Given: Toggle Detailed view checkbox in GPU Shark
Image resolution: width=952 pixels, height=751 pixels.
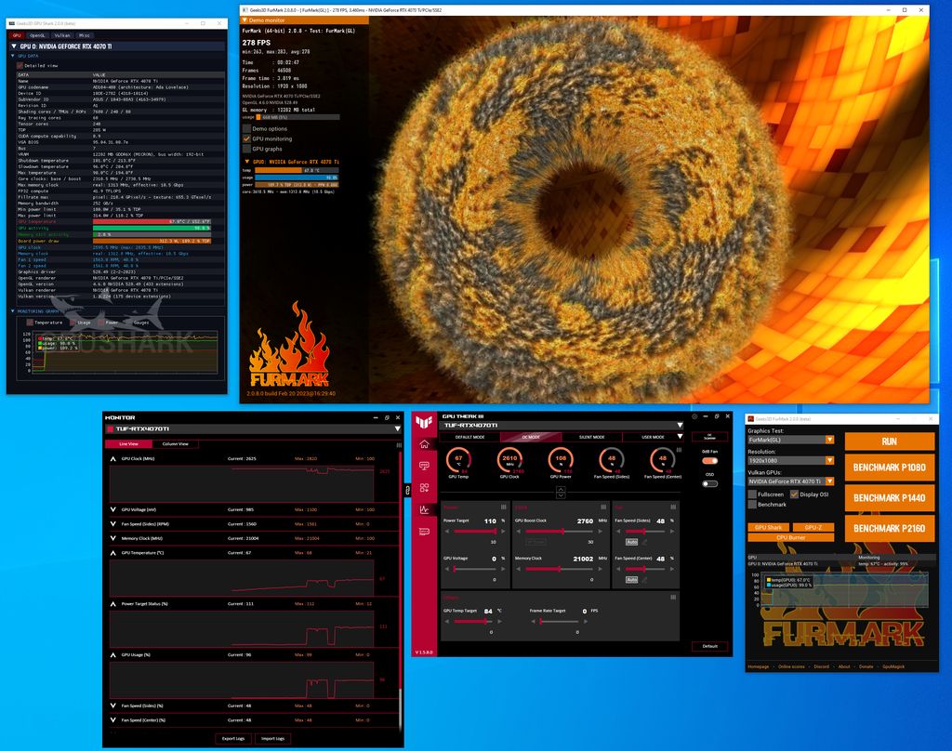Looking at the screenshot, I should [x=20, y=65].
